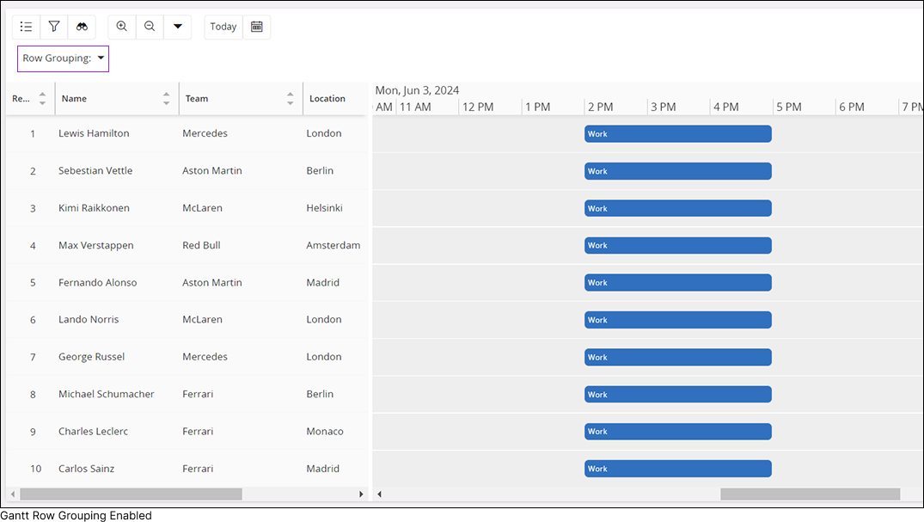This screenshot has width=924, height=522.
Task: Open the calendar date picker icon
Action: (x=256, y=27)
